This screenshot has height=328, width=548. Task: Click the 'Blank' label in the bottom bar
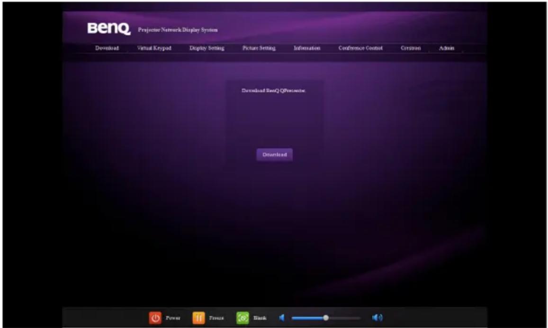[260, 318]
